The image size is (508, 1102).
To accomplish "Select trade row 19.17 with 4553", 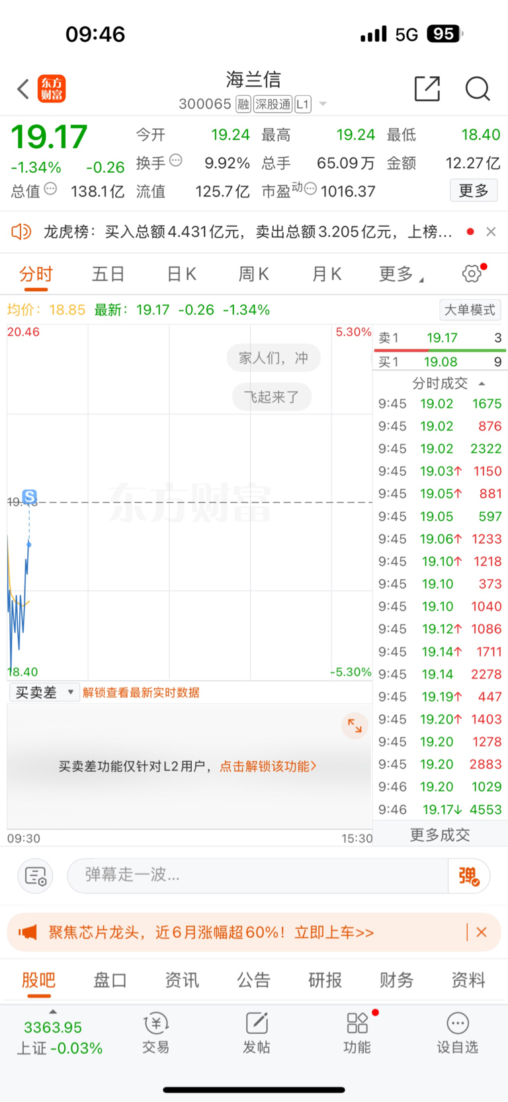I will [x=440, y=809].
